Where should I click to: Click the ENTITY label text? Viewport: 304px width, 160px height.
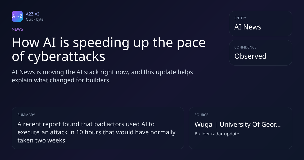(240, 18)
